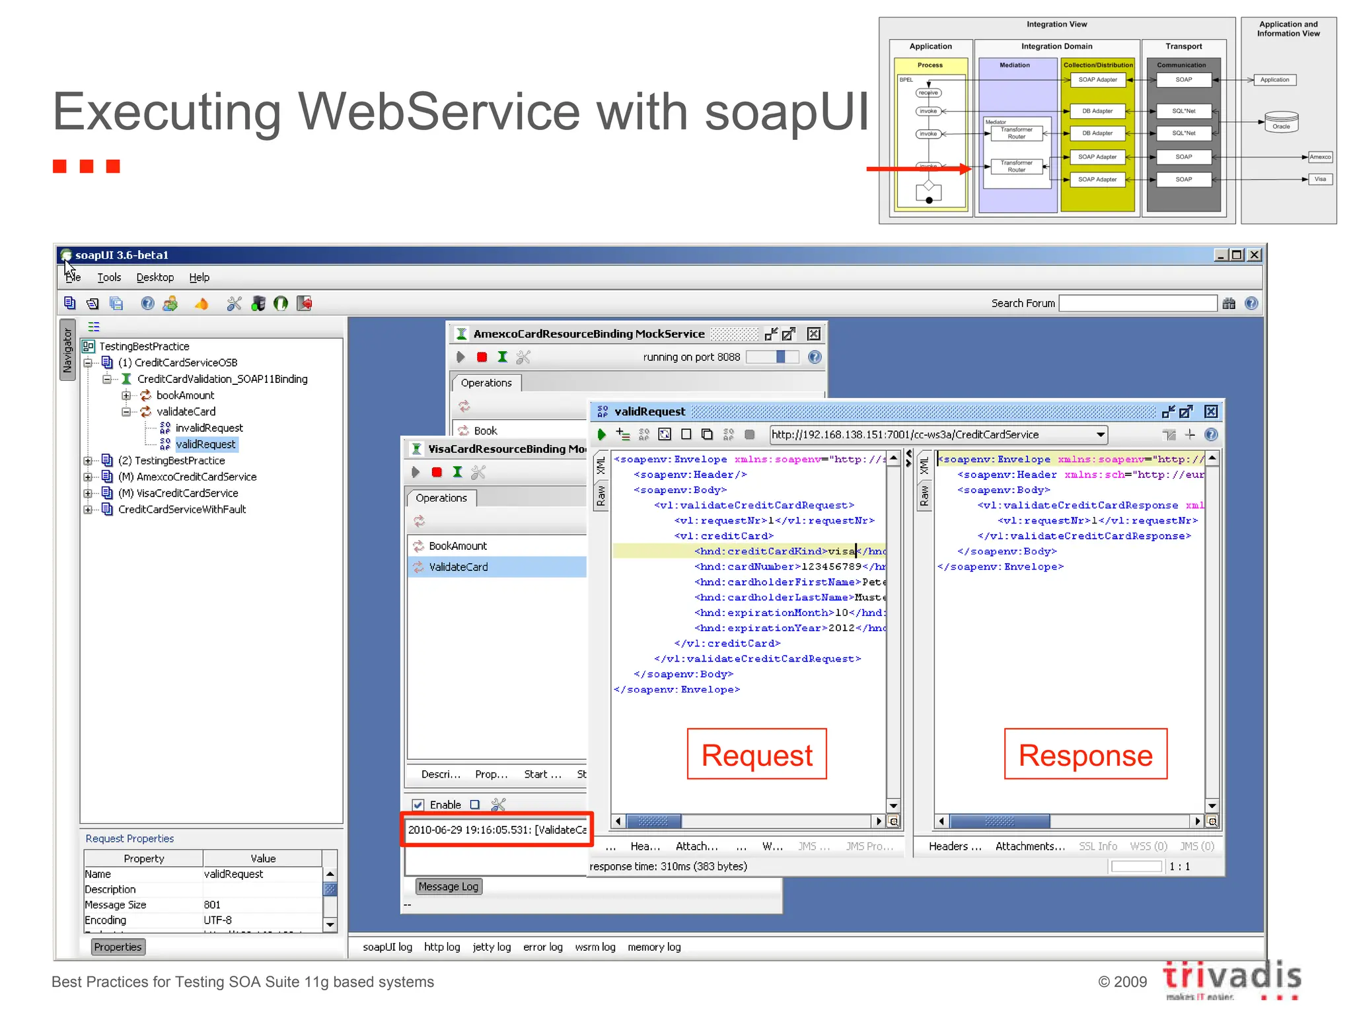1353x1014 pixels.
Task: Select the XML view tab of the request editor
Action: (601, 465)
